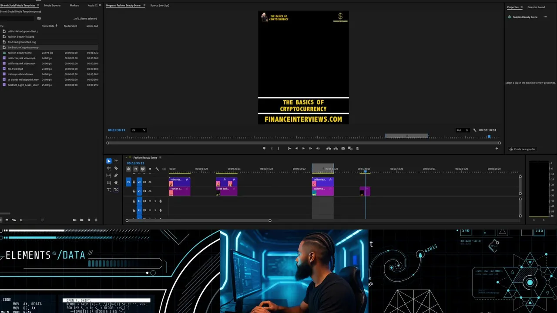Toggle V2 track output eye

150,182
